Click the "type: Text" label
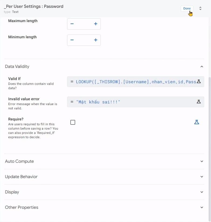Image resolution: width=211 pixels, height=222 pixels. point(11,12)
